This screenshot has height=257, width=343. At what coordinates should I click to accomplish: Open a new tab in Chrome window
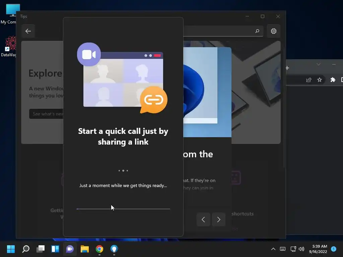click(x=287, y=68)
